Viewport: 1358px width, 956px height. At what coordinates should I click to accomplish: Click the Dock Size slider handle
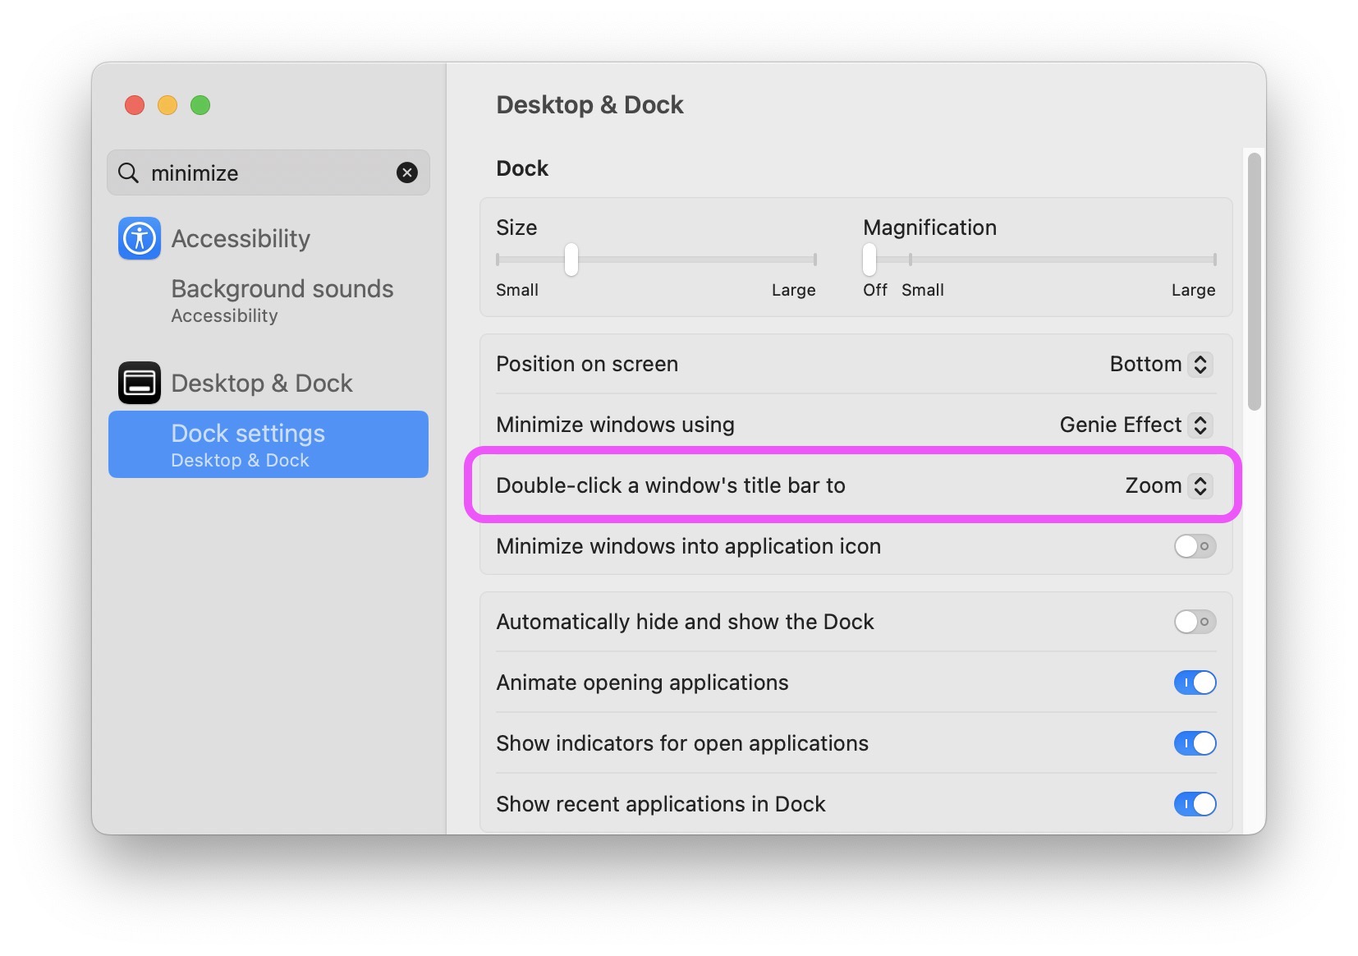point(571,260)
